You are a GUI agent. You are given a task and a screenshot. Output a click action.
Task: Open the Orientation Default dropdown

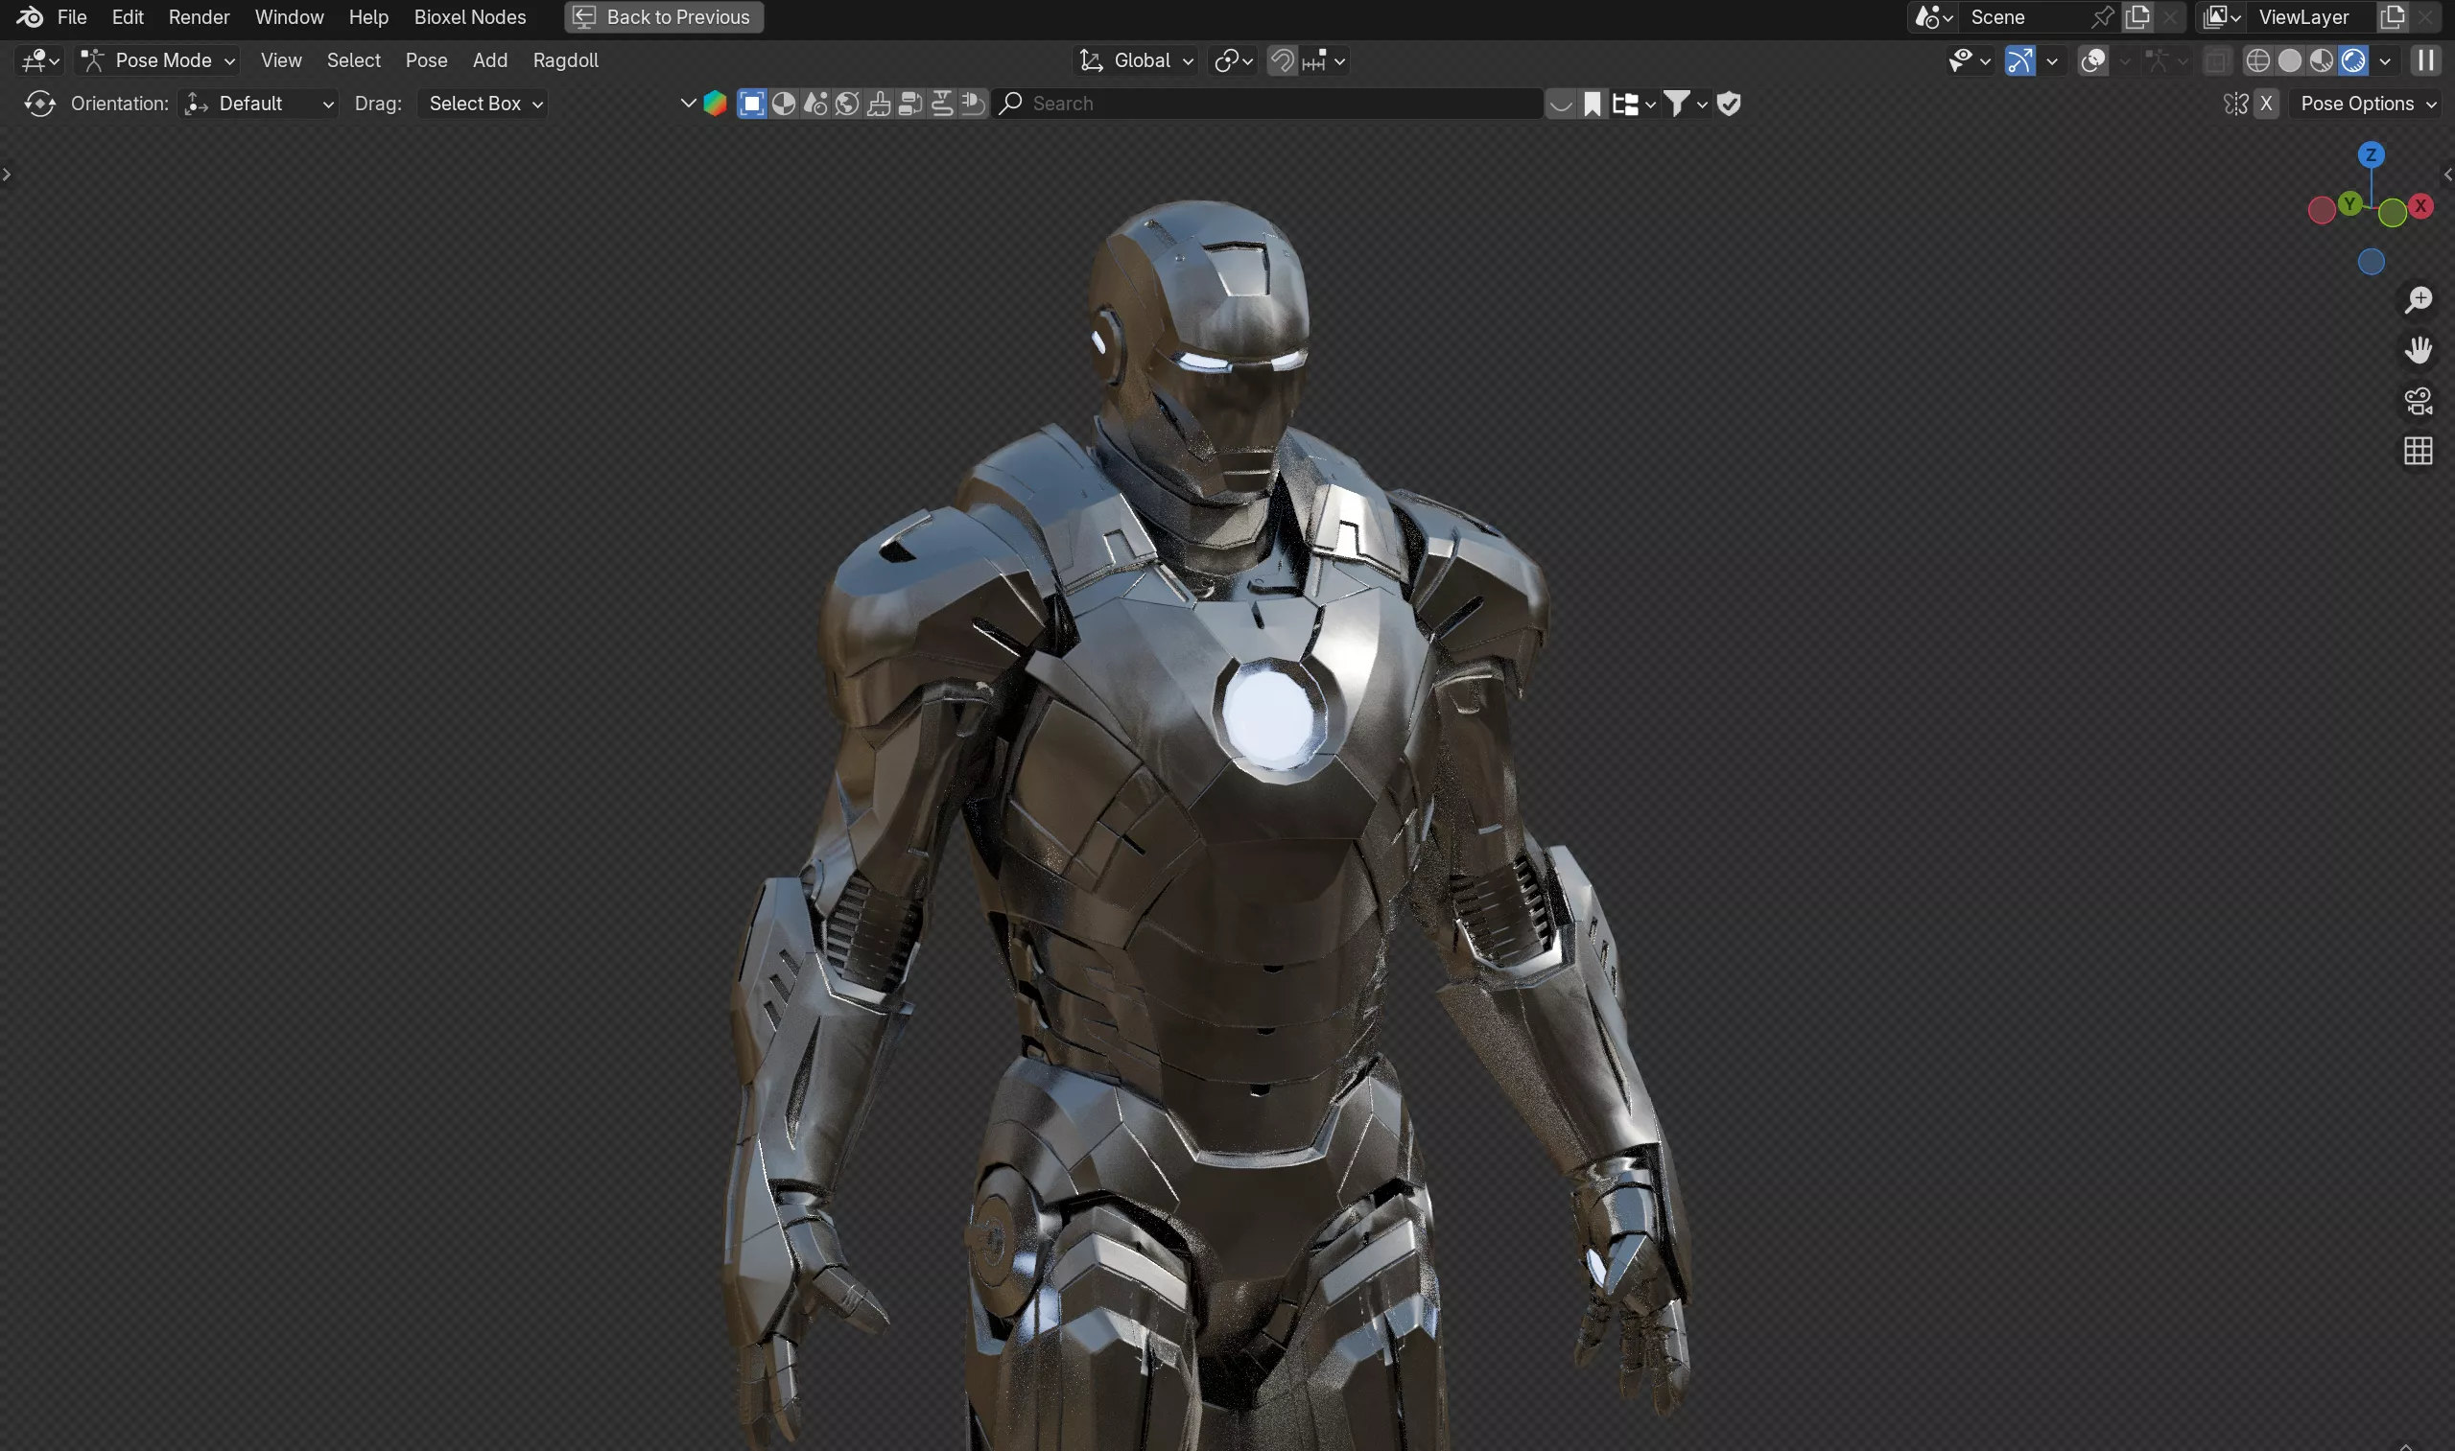coord(259,104)
